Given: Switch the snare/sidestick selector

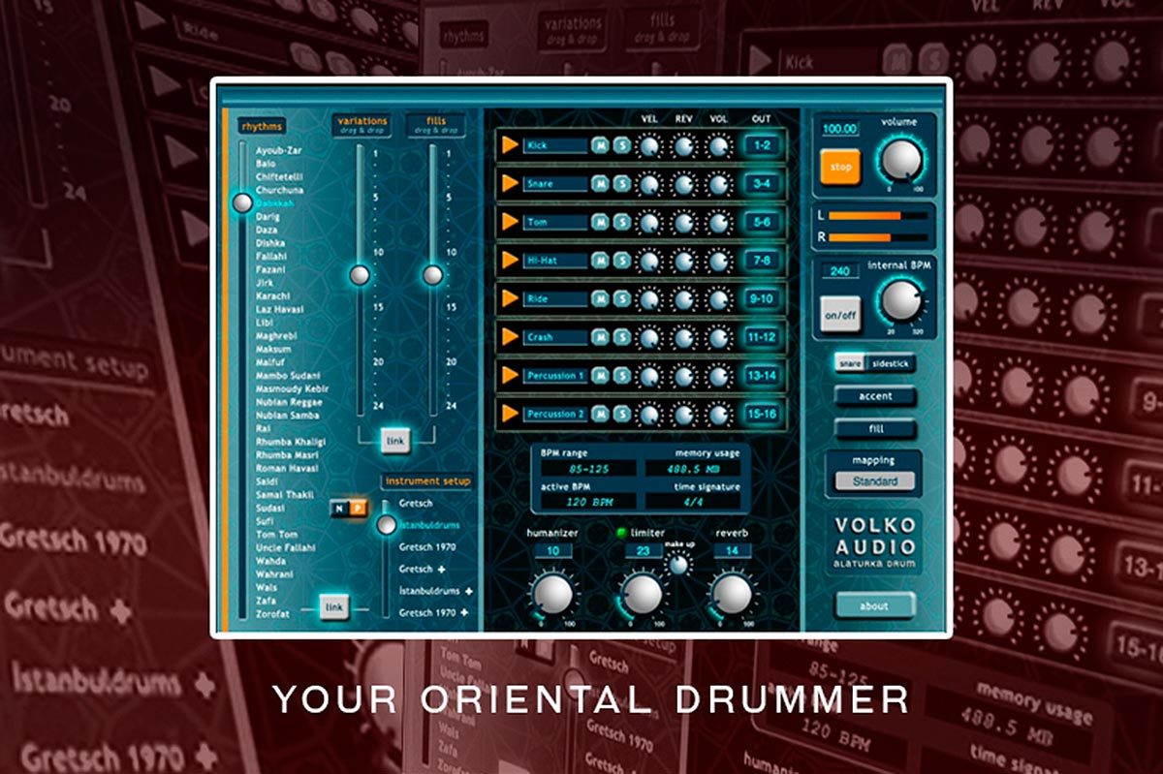Looking at the screenshot, I should 875,361.
